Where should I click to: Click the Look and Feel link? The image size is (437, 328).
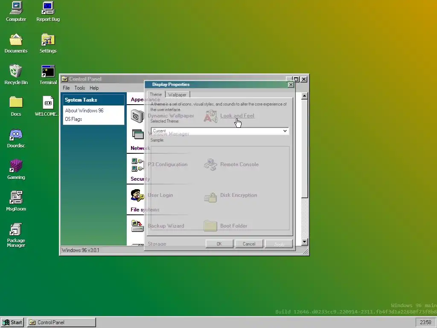tap(237, 116)
